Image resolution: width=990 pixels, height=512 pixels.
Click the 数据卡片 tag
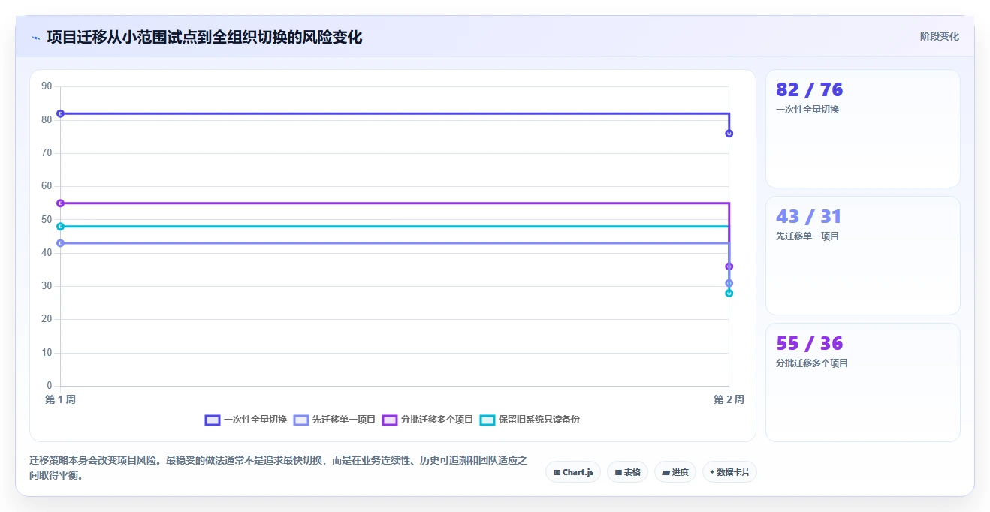[729, 472]
